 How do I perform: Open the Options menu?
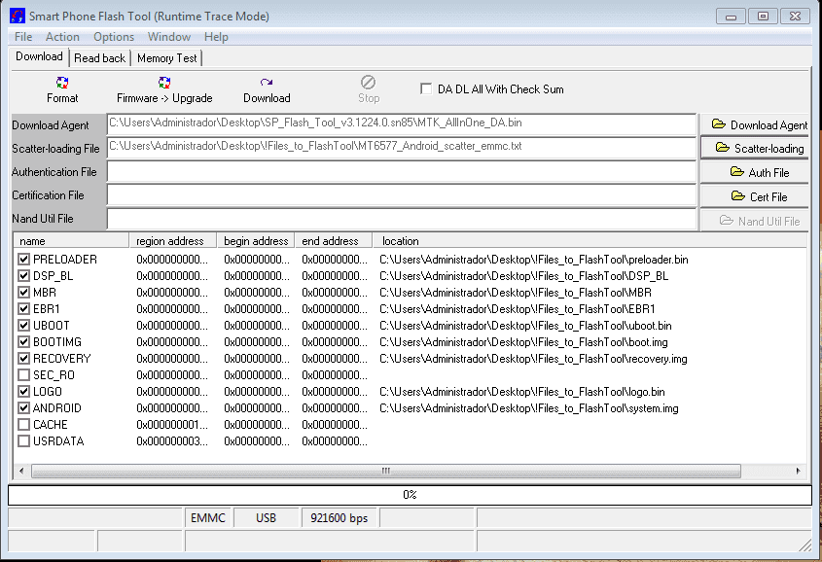click(114, 37)
